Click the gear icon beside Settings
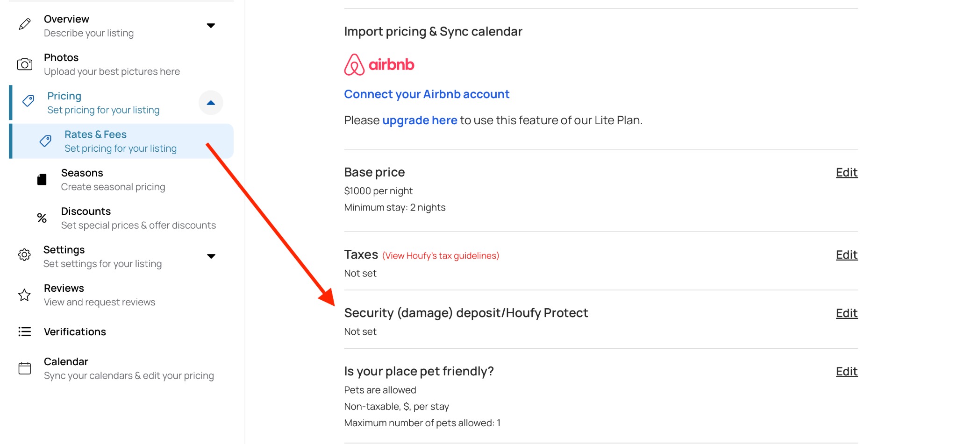 pyautogui.click(x=24, y=254)
